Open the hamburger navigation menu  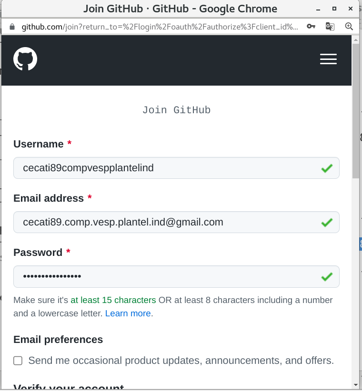coord(328,59)
